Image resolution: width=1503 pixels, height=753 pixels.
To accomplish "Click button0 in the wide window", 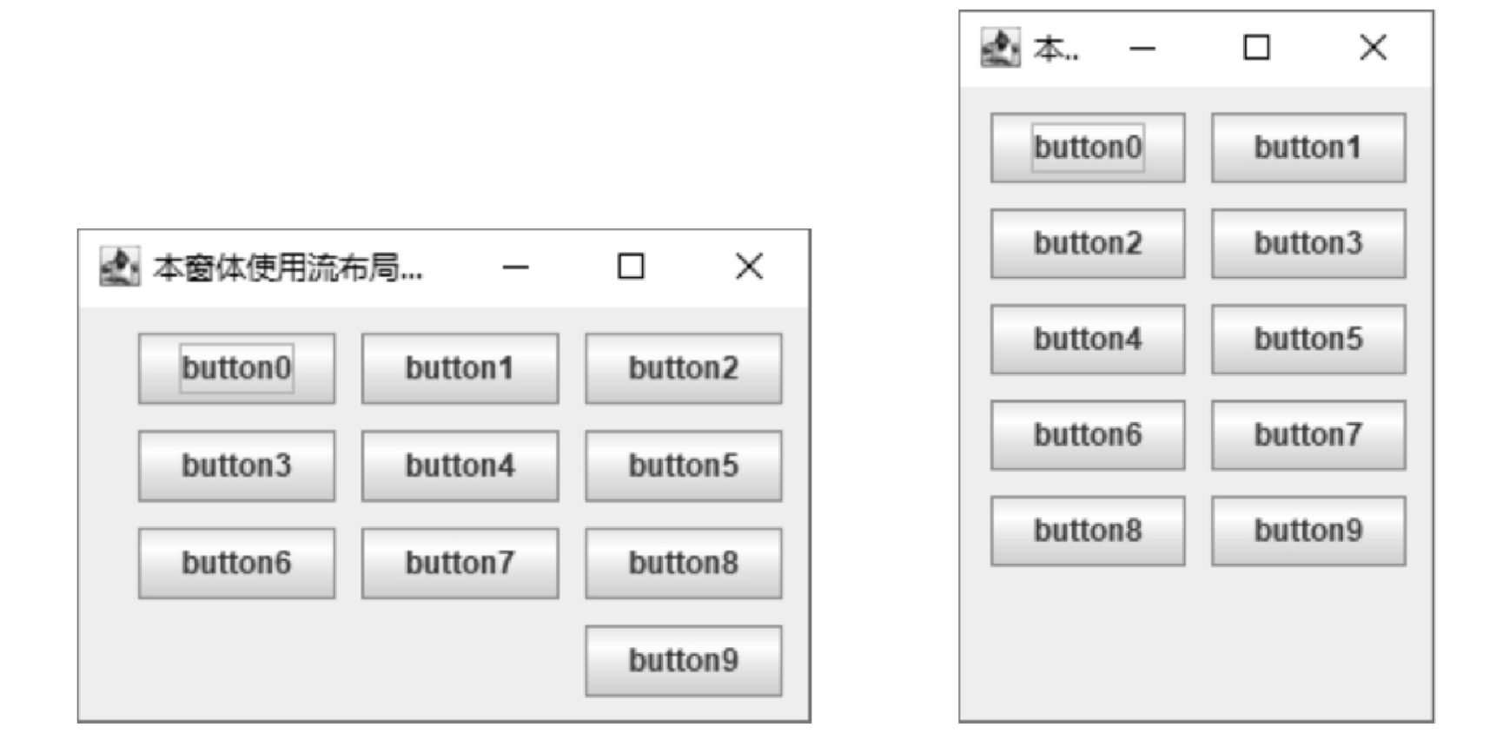I will [236, 368].
